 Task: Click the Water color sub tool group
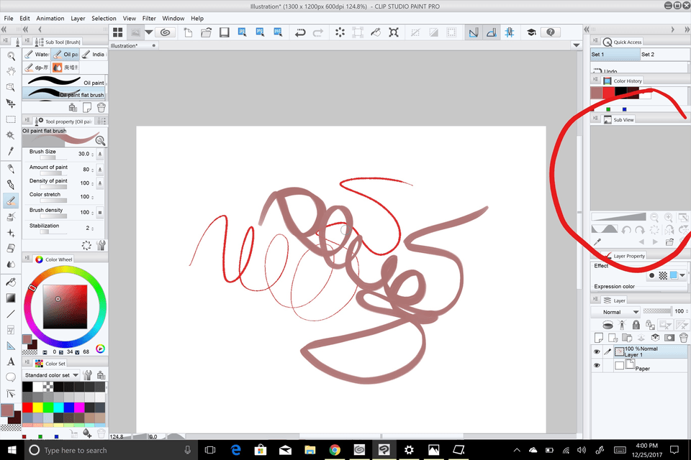[37, 55]
